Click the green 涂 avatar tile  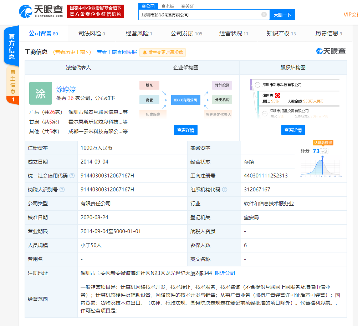[41, 93]
